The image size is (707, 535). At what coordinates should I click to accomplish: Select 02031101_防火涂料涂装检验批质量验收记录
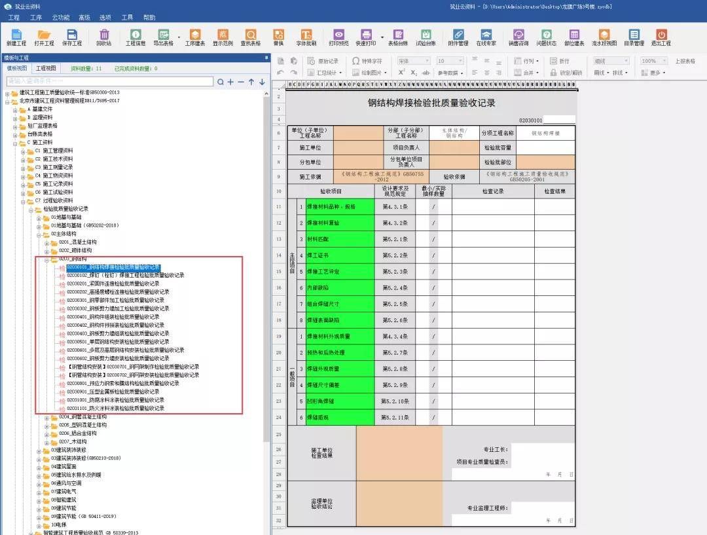tap(115, 408)
